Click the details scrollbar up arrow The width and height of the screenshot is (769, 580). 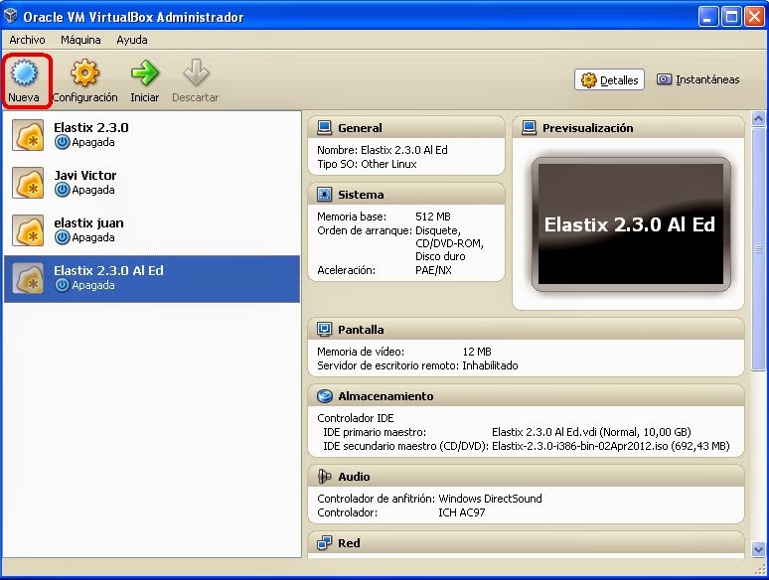(x=758, y=118)
